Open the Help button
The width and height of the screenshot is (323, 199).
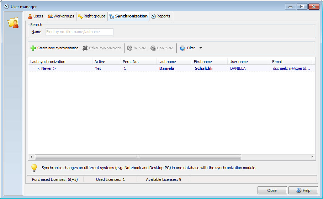point(303,190)
